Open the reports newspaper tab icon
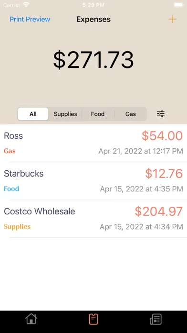The height and width of the screenshot is (333, 187). [156, 320]
